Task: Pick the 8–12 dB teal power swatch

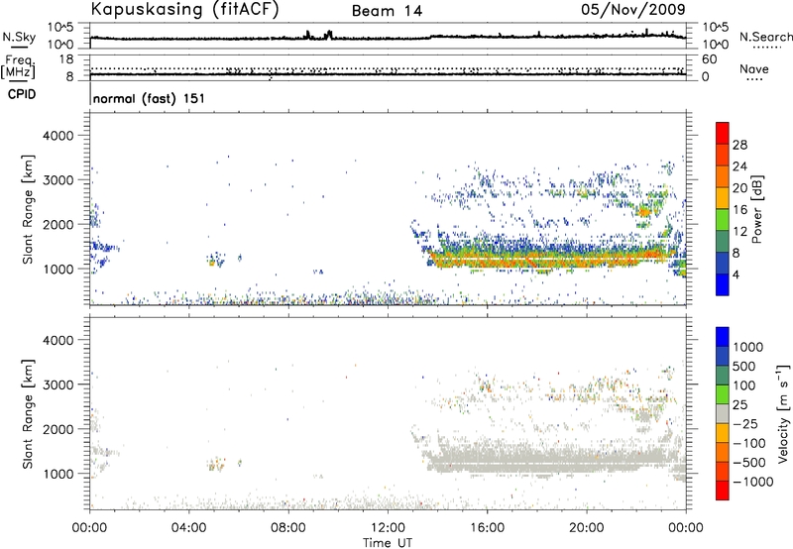Action: click(723, 242)
